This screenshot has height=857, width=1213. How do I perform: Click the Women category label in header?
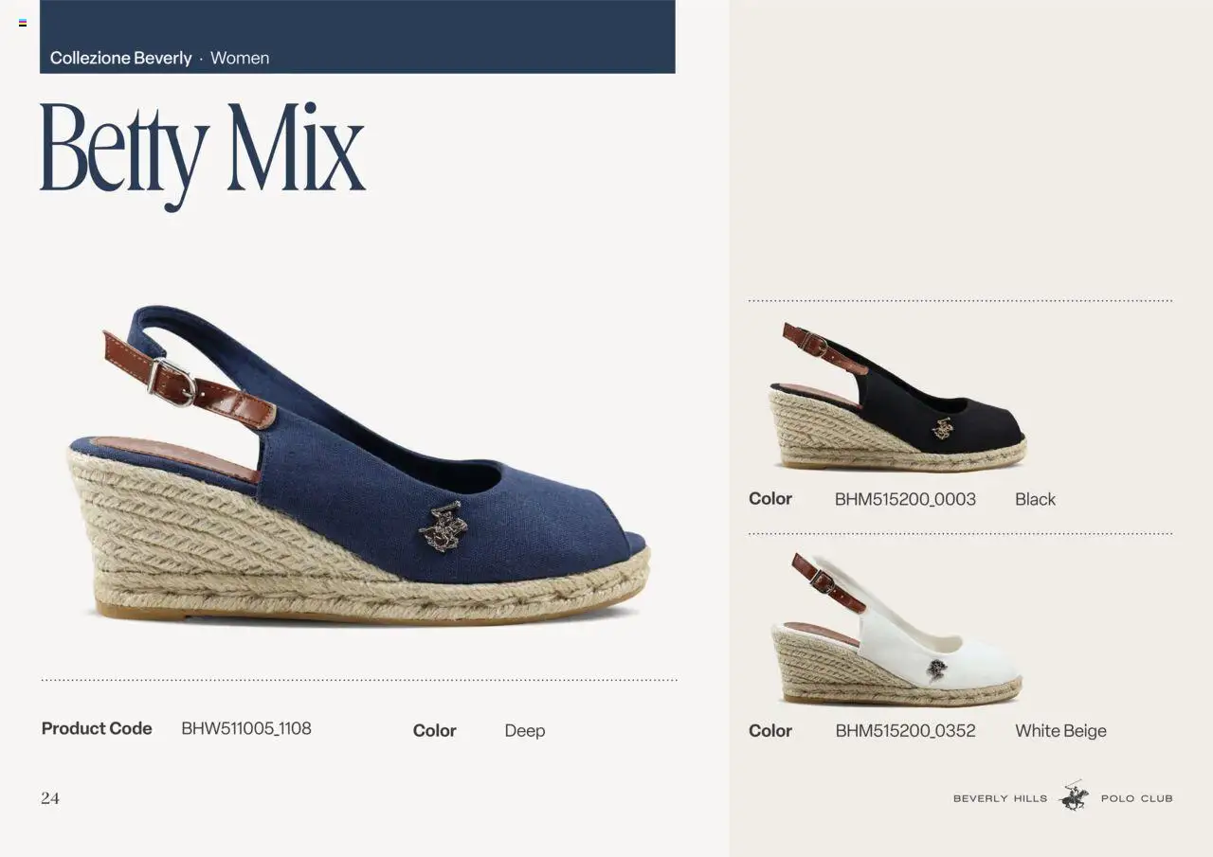pos(240,58)
